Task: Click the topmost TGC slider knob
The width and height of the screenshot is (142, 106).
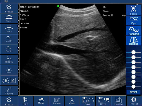Action: [133, 52]
